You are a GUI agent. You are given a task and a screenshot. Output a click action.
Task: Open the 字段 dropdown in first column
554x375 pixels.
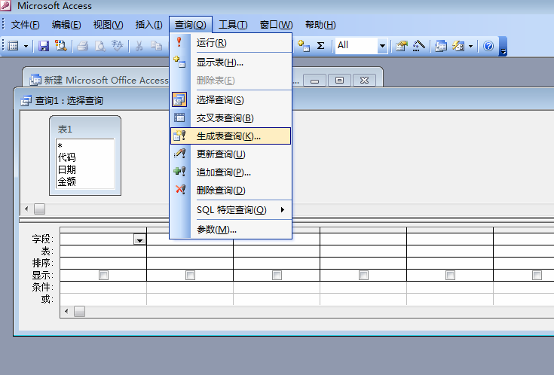coord(140,239)
